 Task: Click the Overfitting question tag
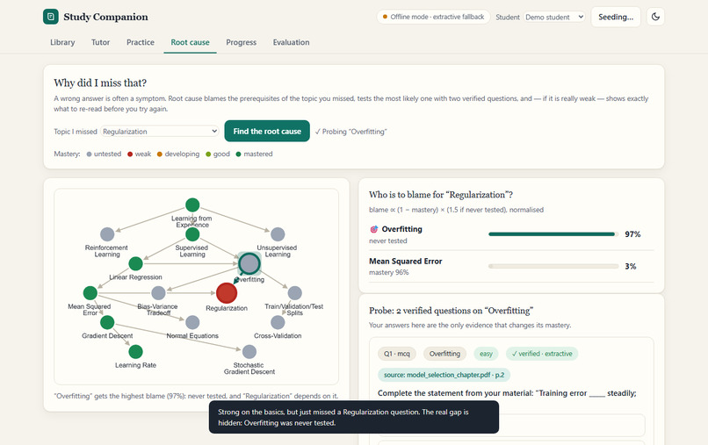pos(444,354)
